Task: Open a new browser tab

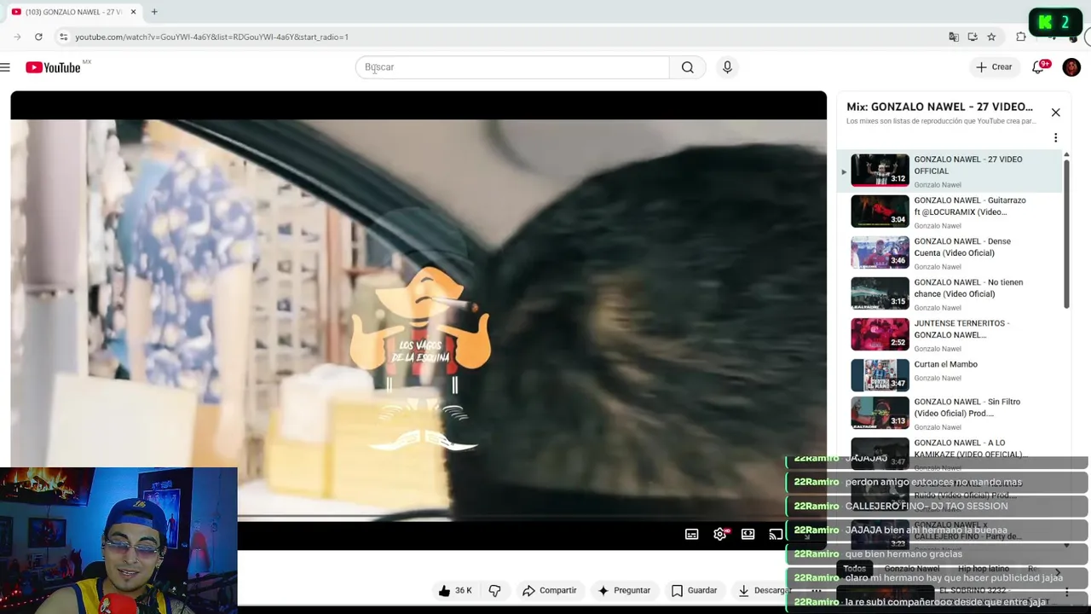Action: click(x=154, y=12)
